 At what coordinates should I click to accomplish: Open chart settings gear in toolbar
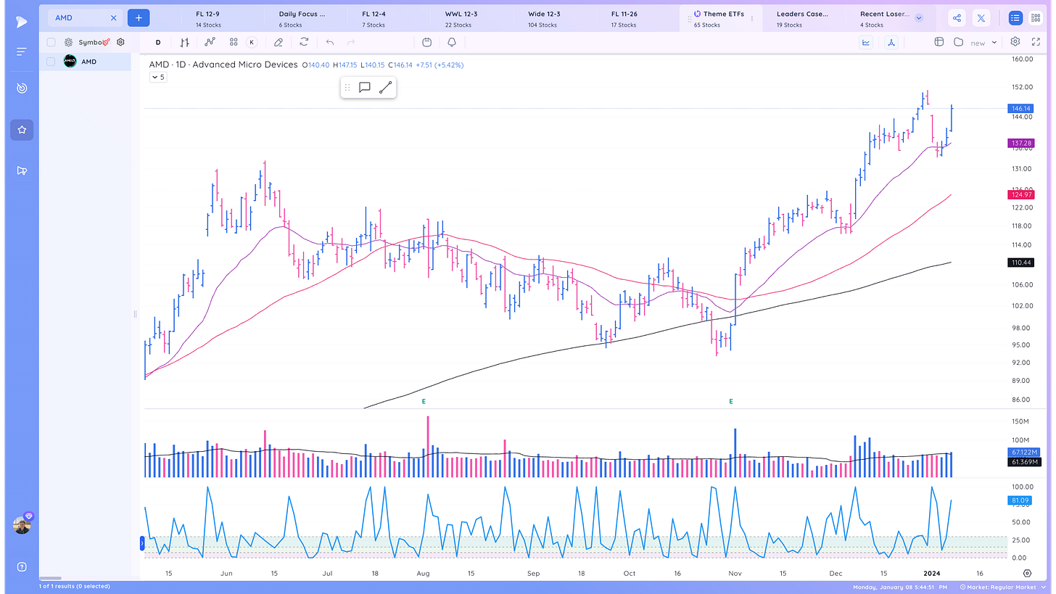click(x=1015, y=42)
